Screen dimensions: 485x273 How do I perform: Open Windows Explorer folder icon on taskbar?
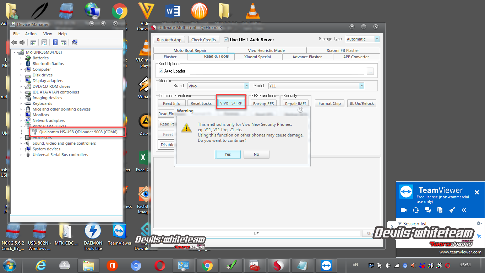click(x=88, y=265)
